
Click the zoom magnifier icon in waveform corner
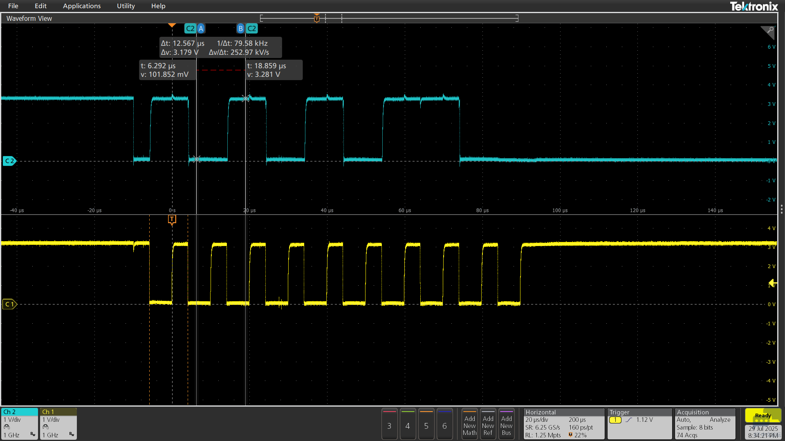tap(767, 32)
